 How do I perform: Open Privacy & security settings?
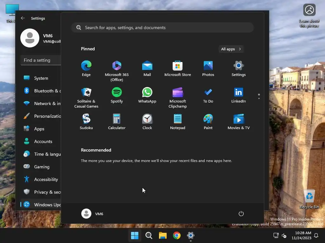click(41, 192)
